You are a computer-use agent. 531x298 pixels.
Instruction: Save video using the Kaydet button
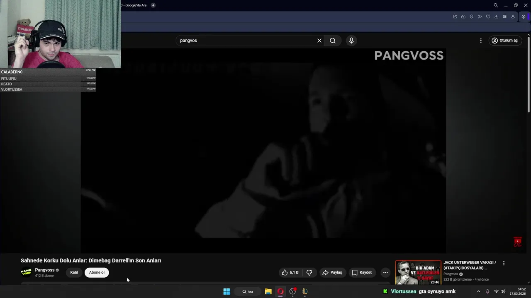(362, 272)
